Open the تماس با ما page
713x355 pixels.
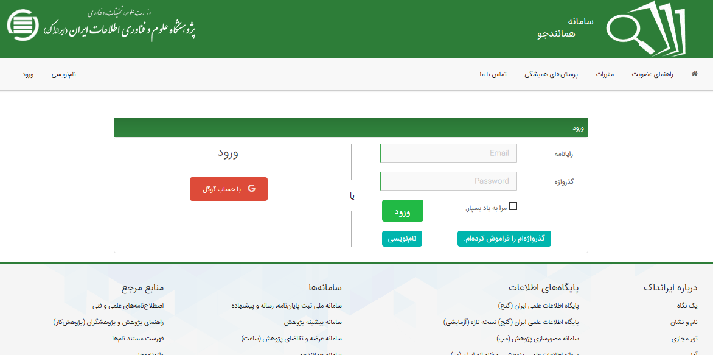point(493,74)
